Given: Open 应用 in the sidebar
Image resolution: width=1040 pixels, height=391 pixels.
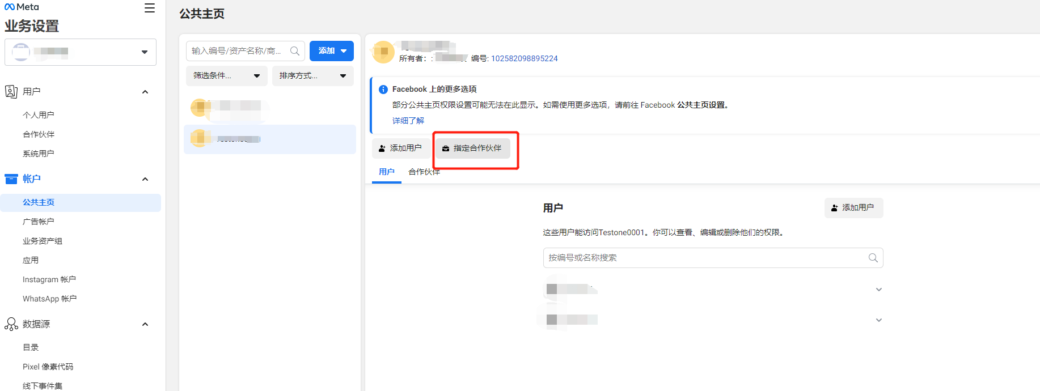Looking at the screenshot, I should click(x=31, y=260).
